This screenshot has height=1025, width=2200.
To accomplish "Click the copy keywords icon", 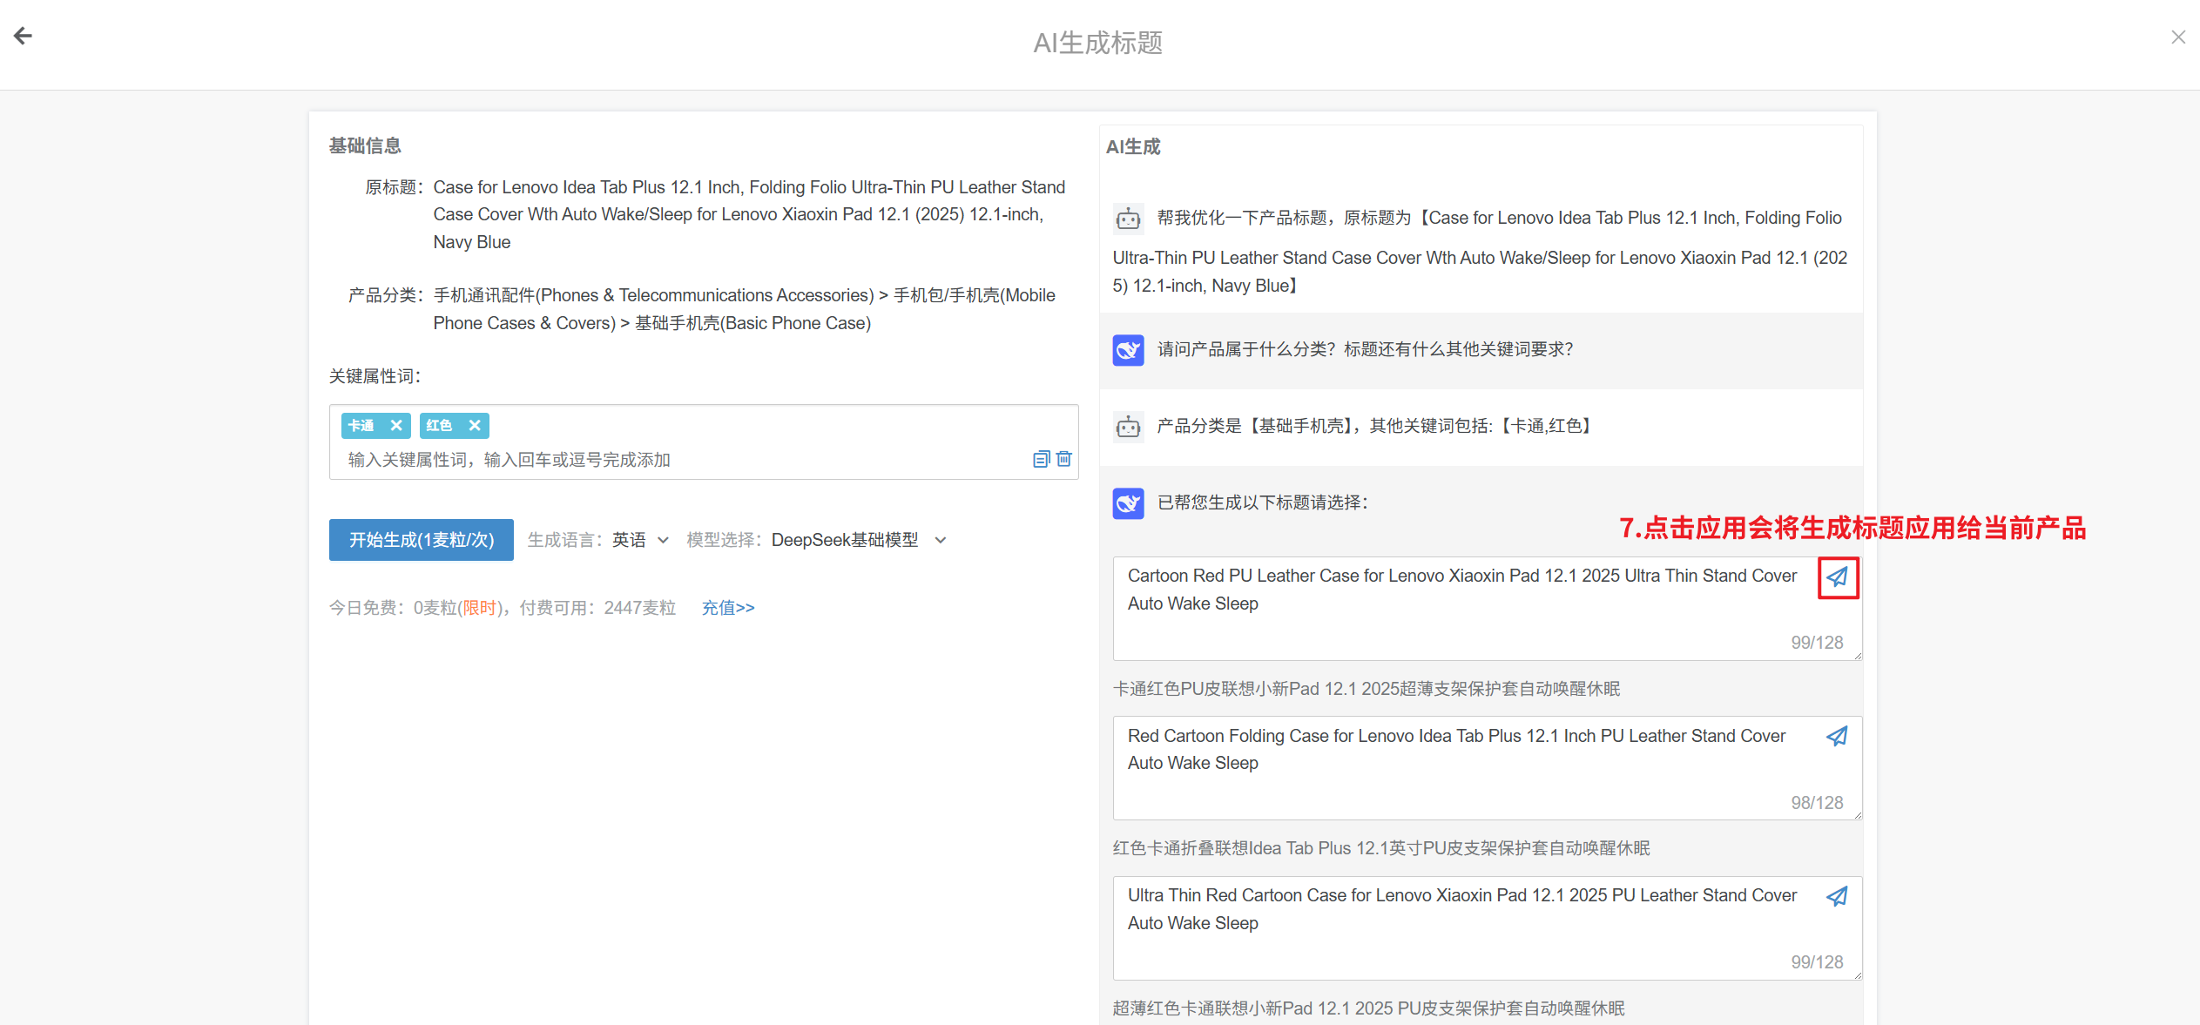I will click(x=1041, y=459).
